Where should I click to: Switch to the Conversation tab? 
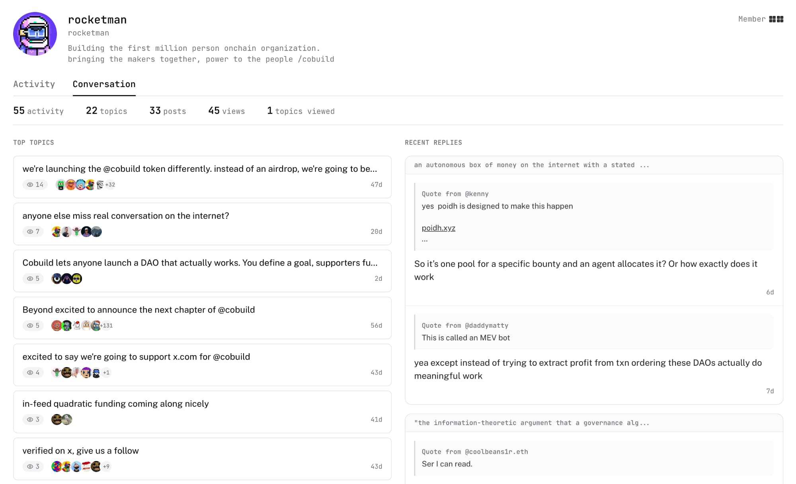pos(104,84)
